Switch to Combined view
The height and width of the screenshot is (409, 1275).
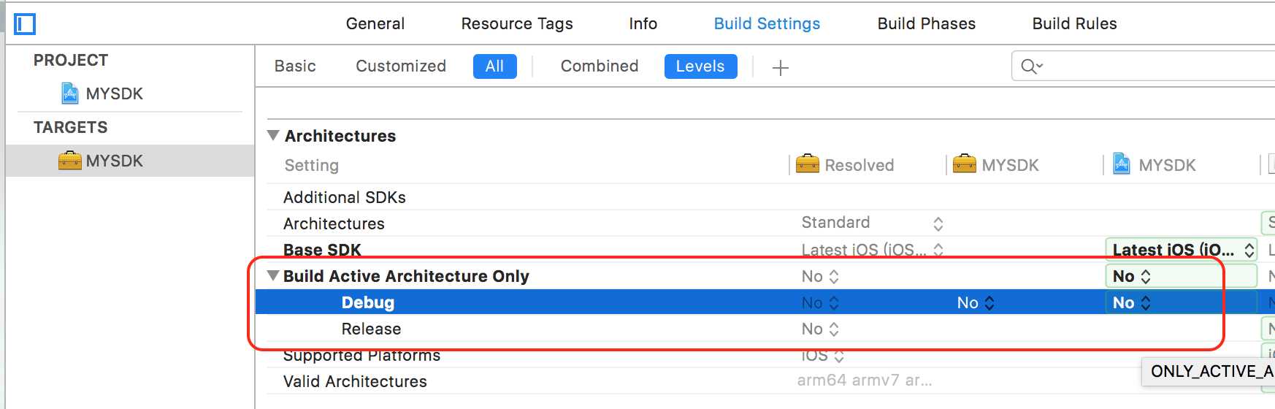pos(599,66)
